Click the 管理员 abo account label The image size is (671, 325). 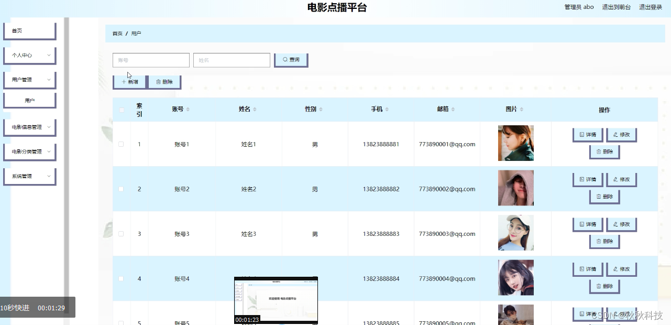pos(579,7)
